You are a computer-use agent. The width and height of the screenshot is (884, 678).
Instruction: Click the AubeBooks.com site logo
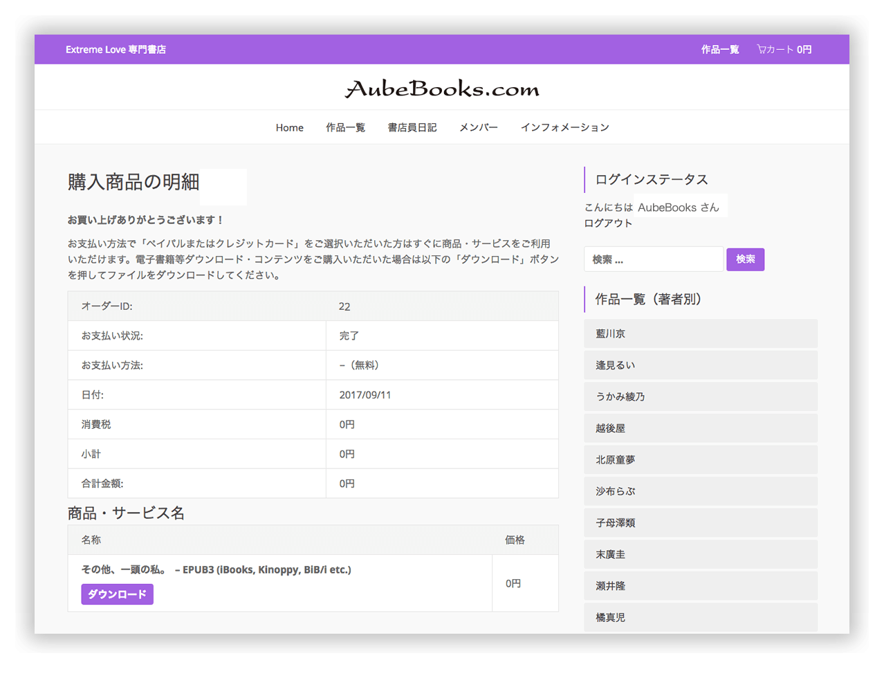(442, 89)
